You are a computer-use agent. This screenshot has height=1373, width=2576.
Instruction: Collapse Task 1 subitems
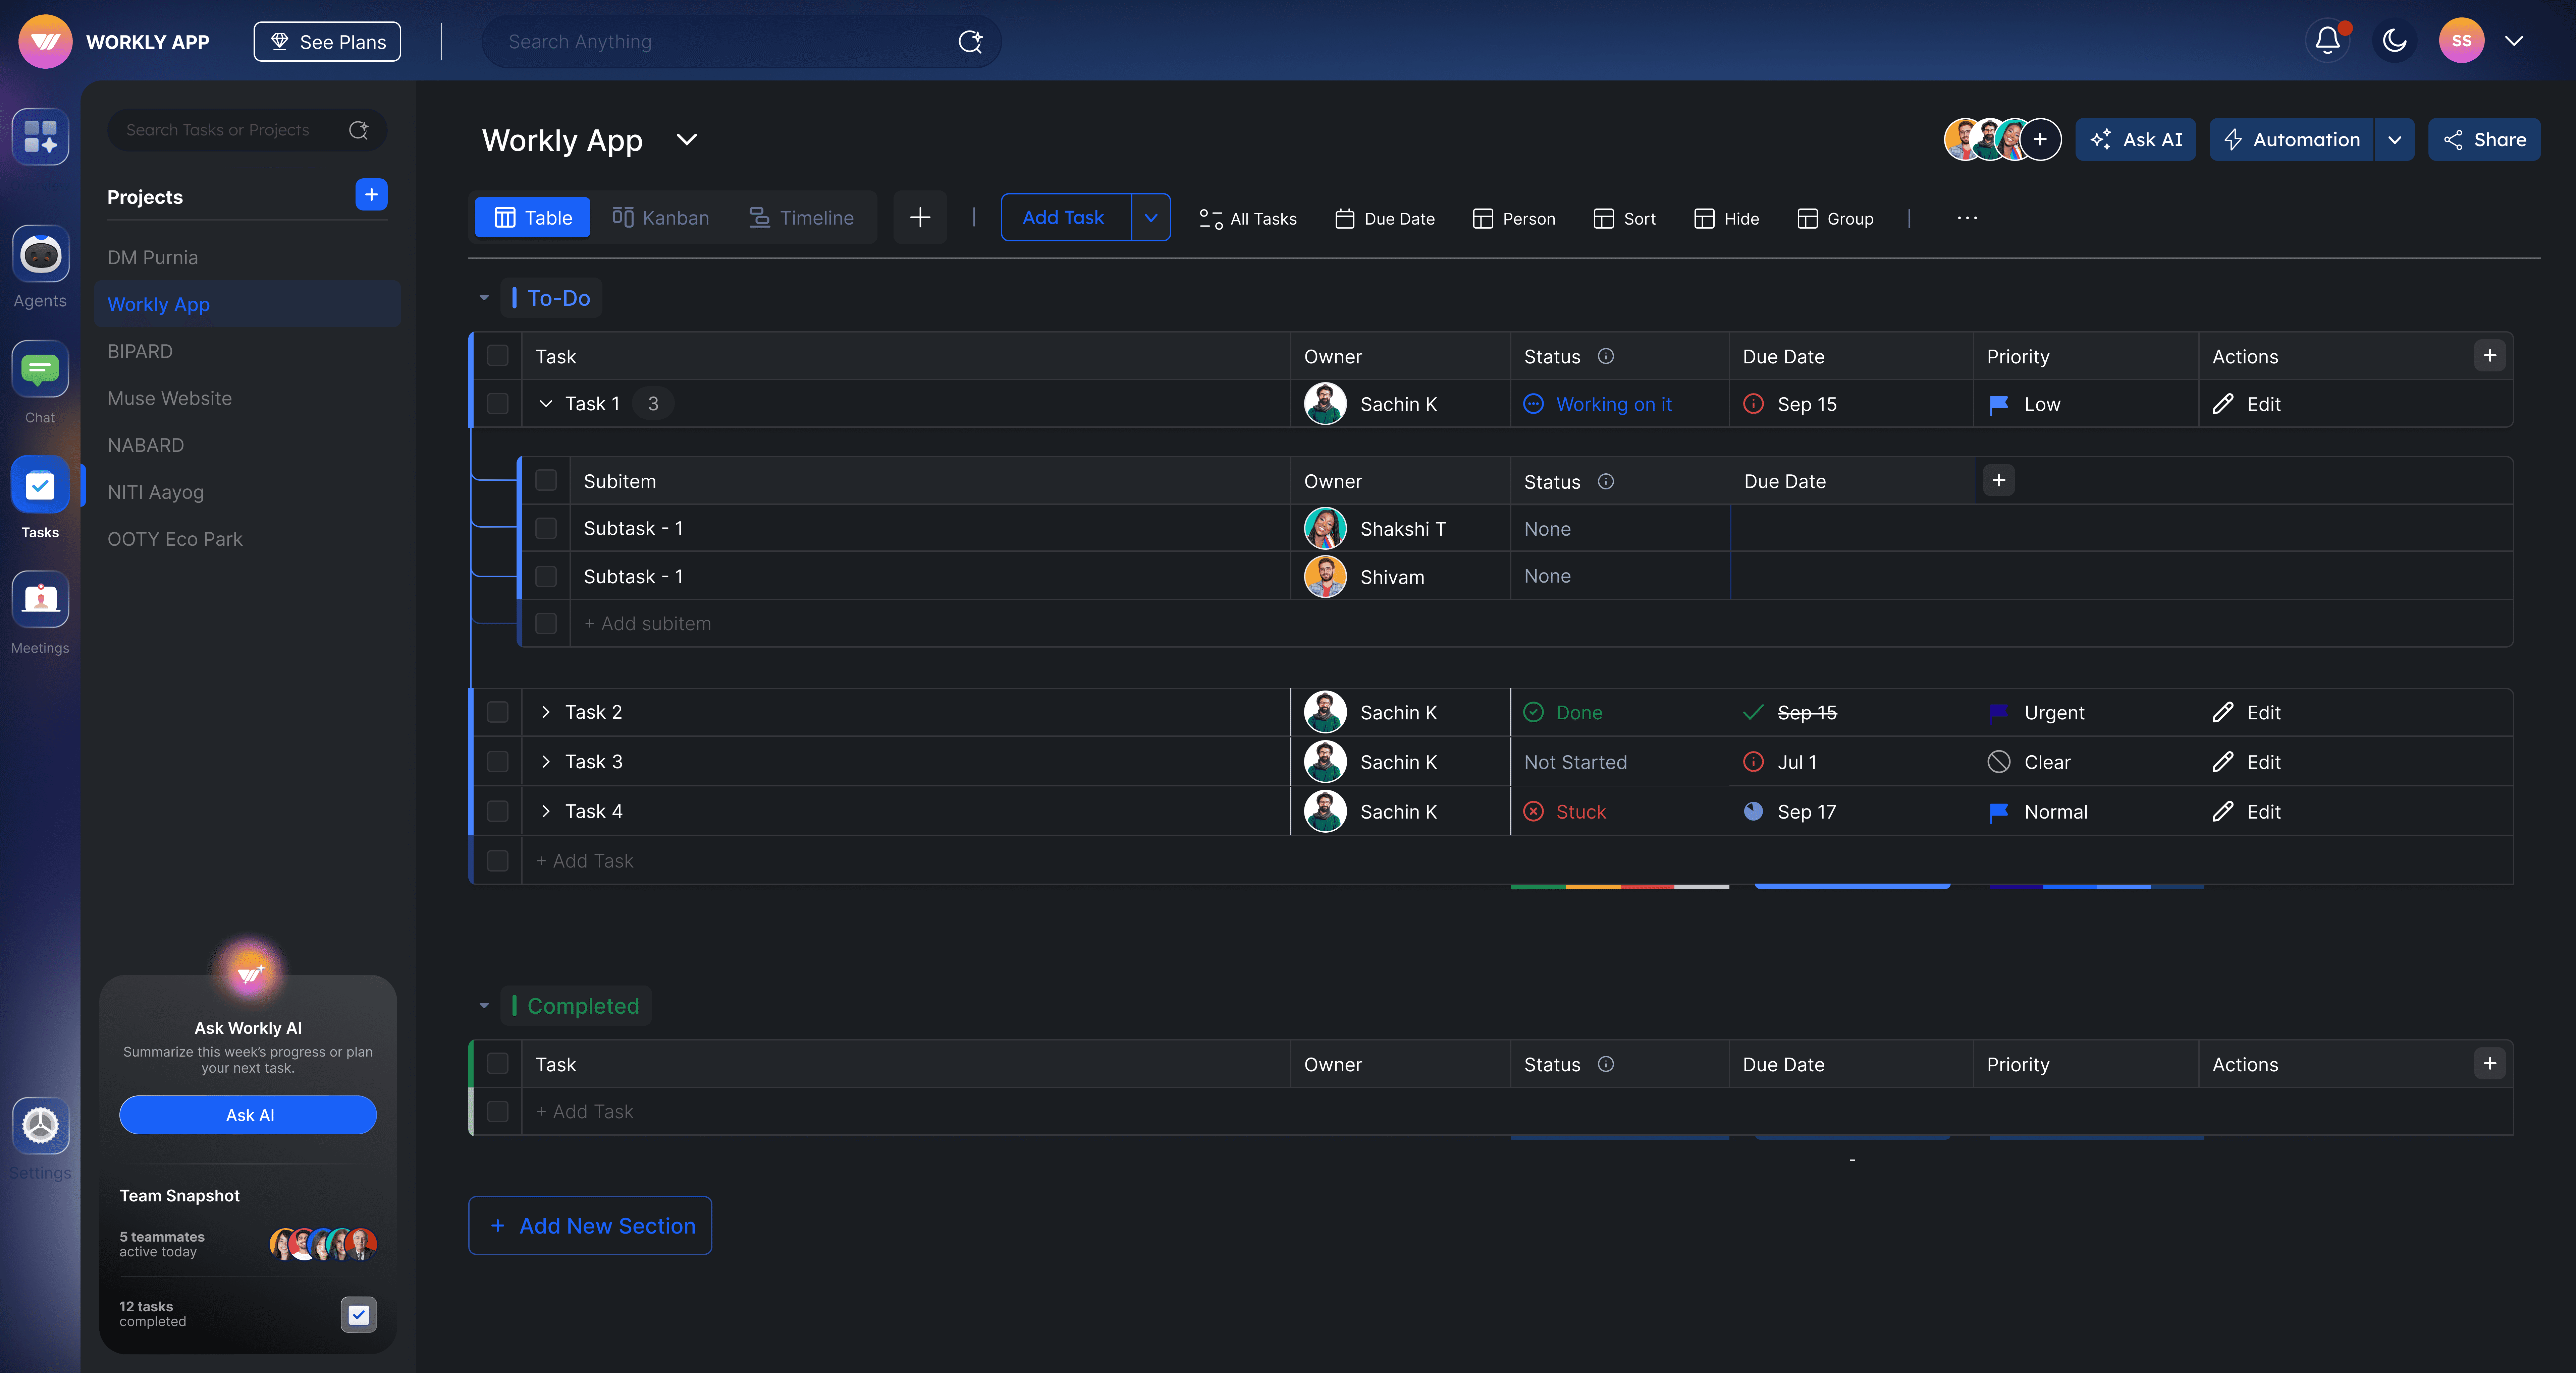(x=546, y=404)
